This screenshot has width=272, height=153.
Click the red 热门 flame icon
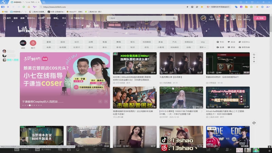coord(33,43)
